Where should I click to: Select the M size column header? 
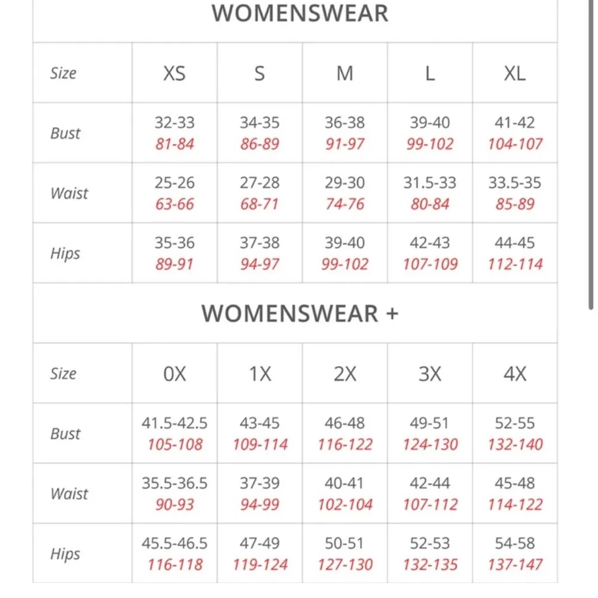click(x=344, y=73)
